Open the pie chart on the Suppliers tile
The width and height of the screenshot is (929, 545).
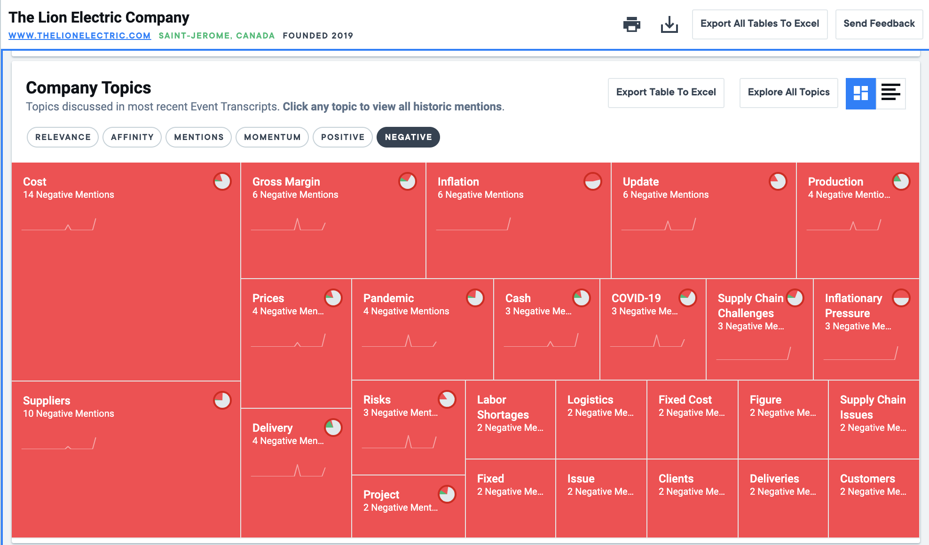[222, 400]
